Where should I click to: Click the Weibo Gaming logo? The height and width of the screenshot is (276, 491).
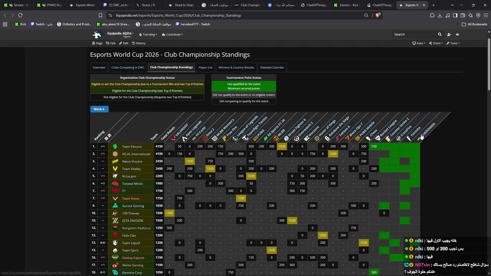coord(115,265)
